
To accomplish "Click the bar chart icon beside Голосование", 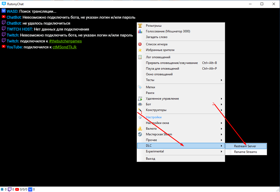I will pos(140,31).
